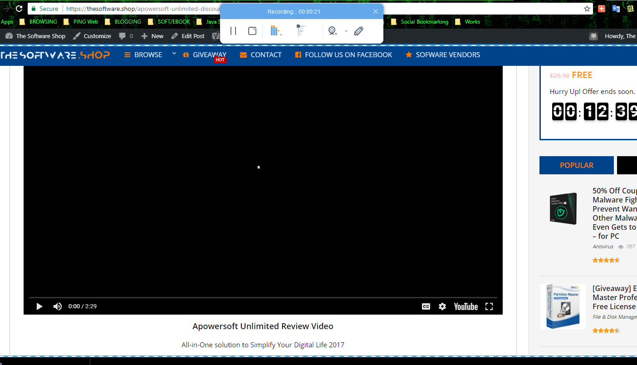Image resolution: width=637 pixels, height=365 pixels.
Task: Mute the video volume
Action: click(58, 306)
